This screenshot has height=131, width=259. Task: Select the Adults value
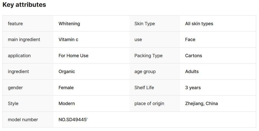pos(192,72)
